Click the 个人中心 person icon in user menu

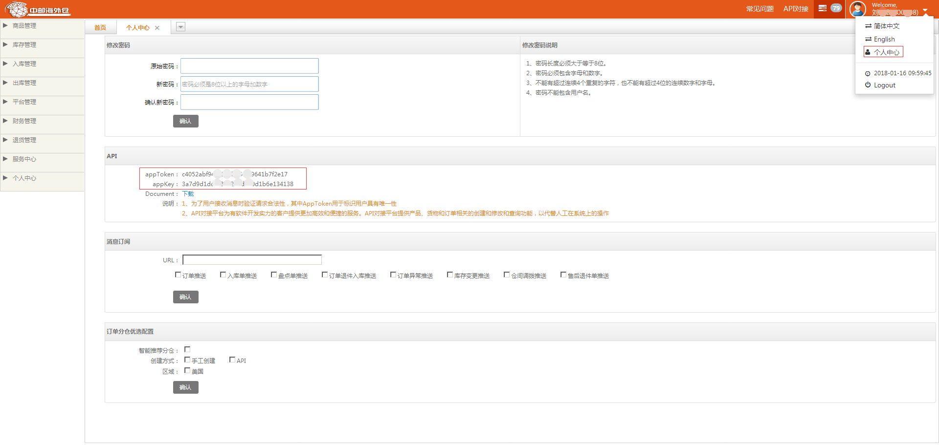click(x=868, y=52)
